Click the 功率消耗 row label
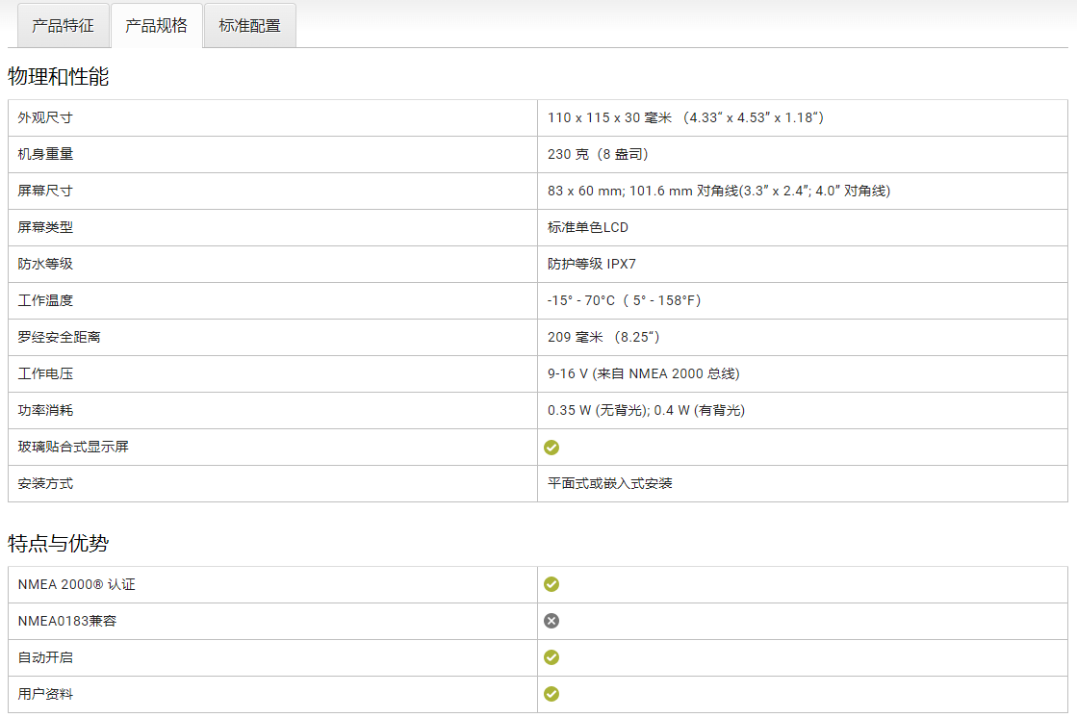 (x=45, y=410)
